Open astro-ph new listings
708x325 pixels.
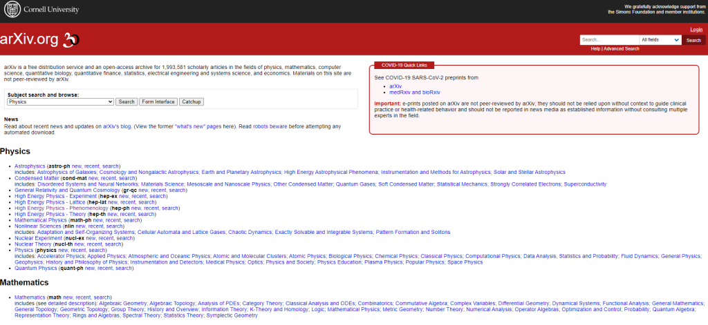pyautogui.click(x=77, y=166)
